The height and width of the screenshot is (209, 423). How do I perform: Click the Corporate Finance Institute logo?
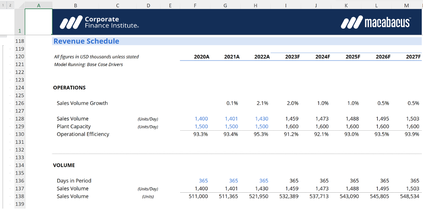99,22
